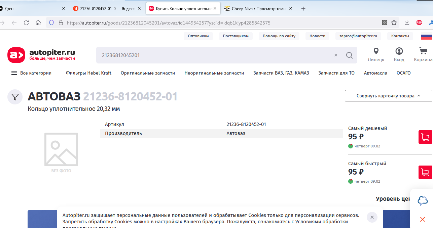Click the article value 21236-8120452-01
433x228 pixels.
pyautogui.click(x=246, y=124)
